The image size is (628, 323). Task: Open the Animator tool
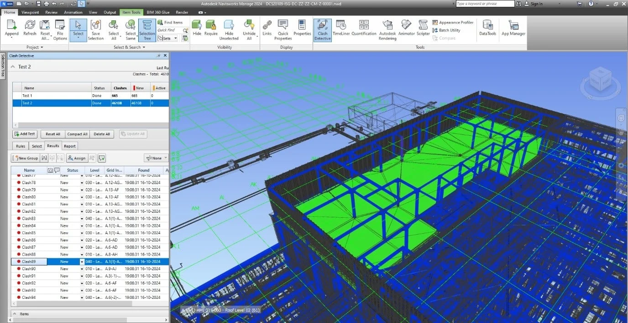(406, 29)
